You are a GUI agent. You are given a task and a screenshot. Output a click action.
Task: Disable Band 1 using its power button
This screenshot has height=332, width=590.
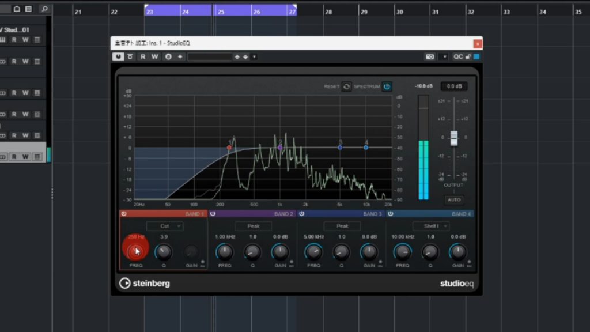(x=123, y=214)
